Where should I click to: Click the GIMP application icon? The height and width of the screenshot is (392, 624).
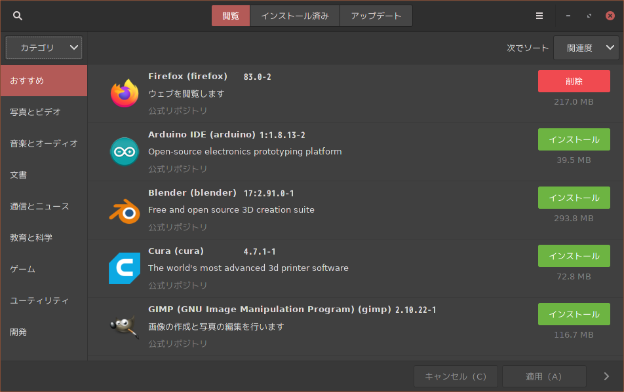[125, 327]
